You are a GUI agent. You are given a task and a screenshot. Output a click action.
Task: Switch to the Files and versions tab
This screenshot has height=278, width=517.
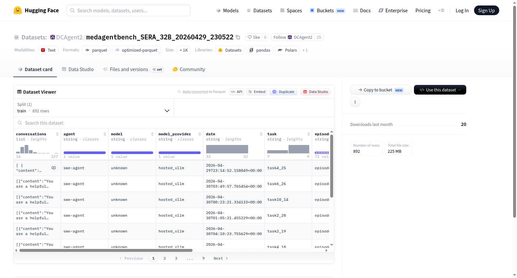pos(133,69)
